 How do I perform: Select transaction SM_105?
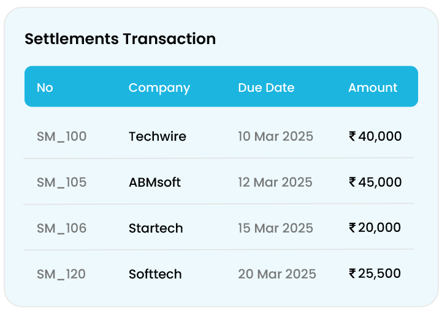[x=61, y=182]
